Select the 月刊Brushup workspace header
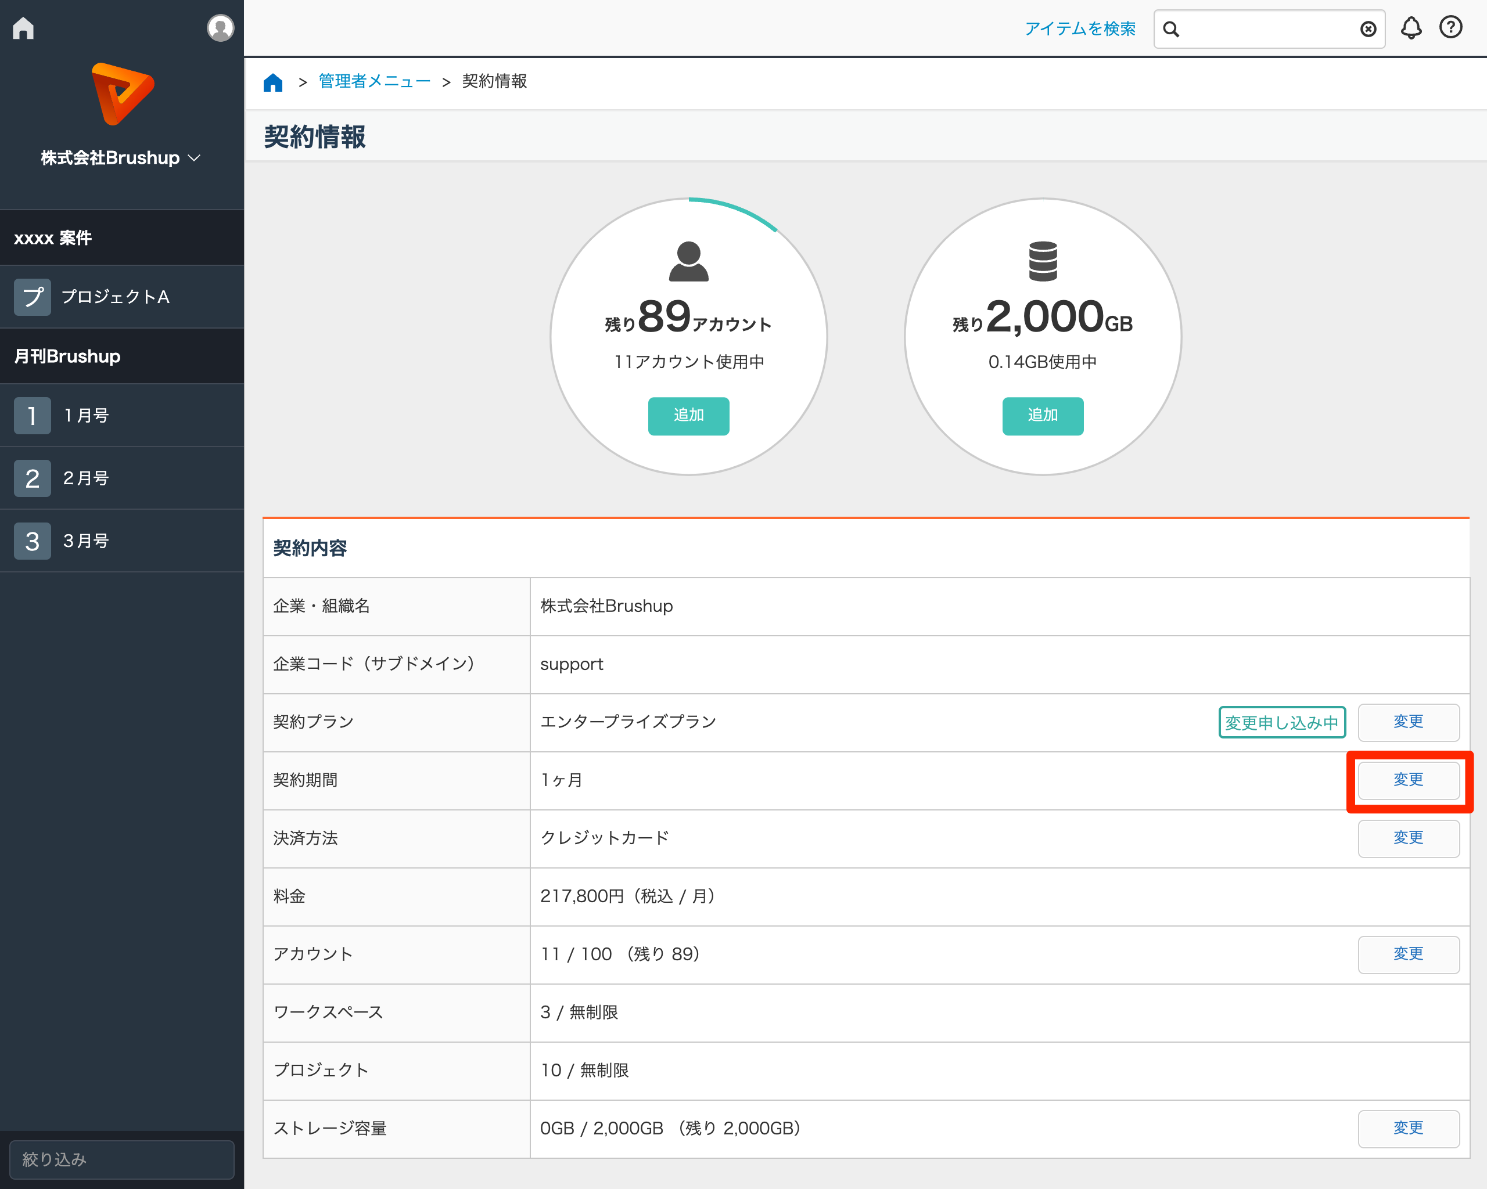This screenshot has width=1487, height=1189. tap(122, 356)
